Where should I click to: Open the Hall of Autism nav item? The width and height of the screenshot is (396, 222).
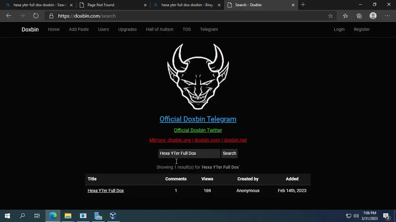tap(160, 29)
